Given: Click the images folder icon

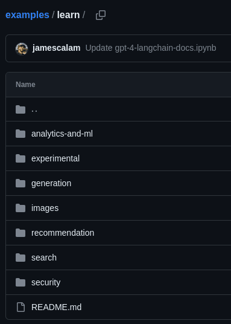Looking at the screenshot, I should point(21,208).
